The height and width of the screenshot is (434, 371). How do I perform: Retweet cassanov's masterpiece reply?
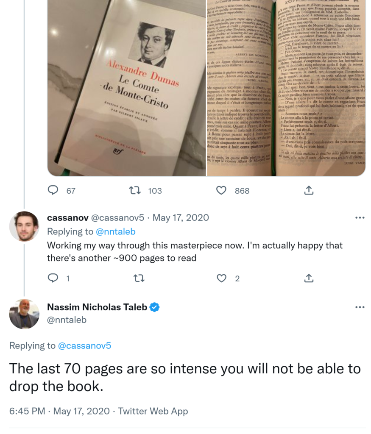139,278
